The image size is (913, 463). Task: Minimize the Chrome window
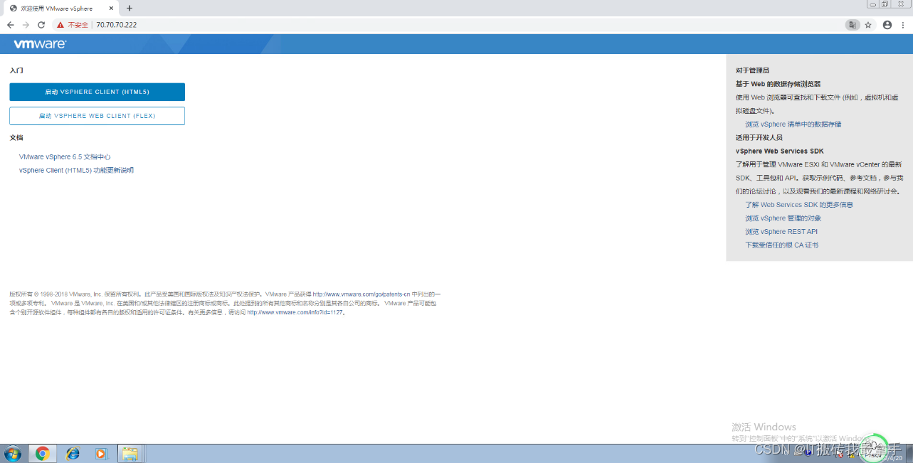[873, 4]
